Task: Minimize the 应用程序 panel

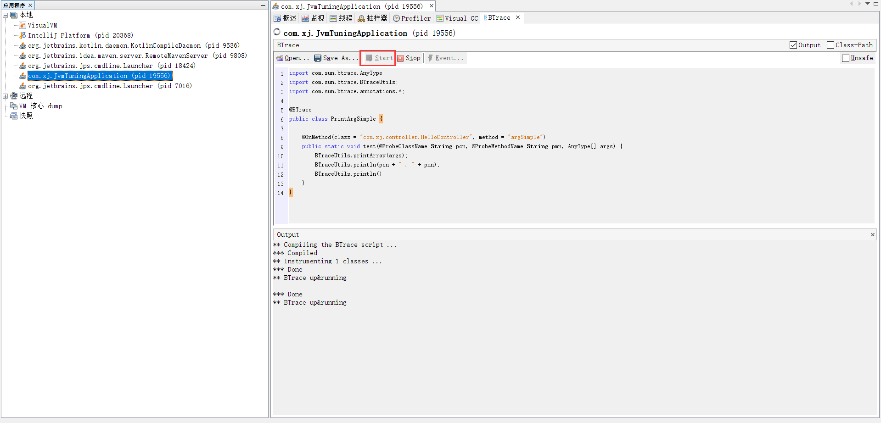Action: (263, 6)
